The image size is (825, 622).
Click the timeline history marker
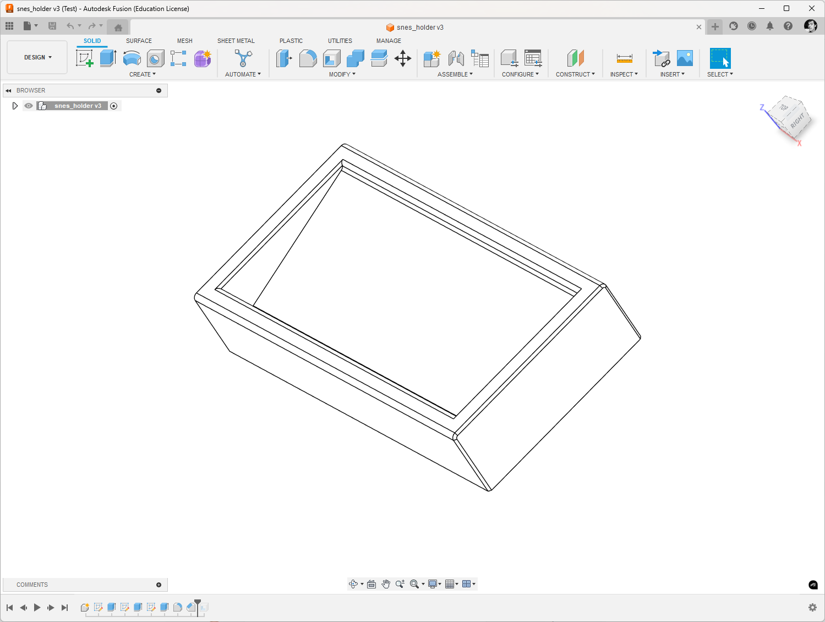(198, 607)
